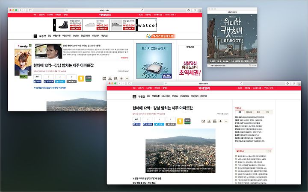Image resolution: width=308 pixels, height=192 pixels.
Task: Click the address bar in the front Safari window
Action: tap(203, 84)
